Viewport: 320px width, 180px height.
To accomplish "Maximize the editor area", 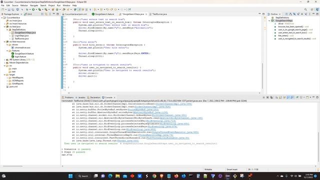I will [x=263, y=14].
